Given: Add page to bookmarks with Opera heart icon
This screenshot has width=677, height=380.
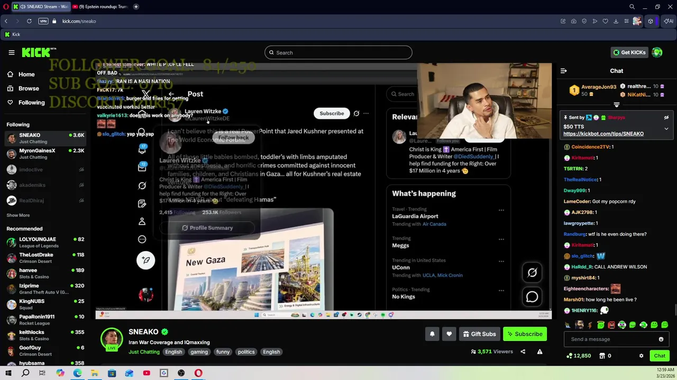Looking at the screenshot, I should [605, 21].
